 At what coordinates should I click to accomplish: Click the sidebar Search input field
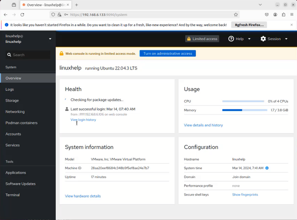click(x=28, y=55)
